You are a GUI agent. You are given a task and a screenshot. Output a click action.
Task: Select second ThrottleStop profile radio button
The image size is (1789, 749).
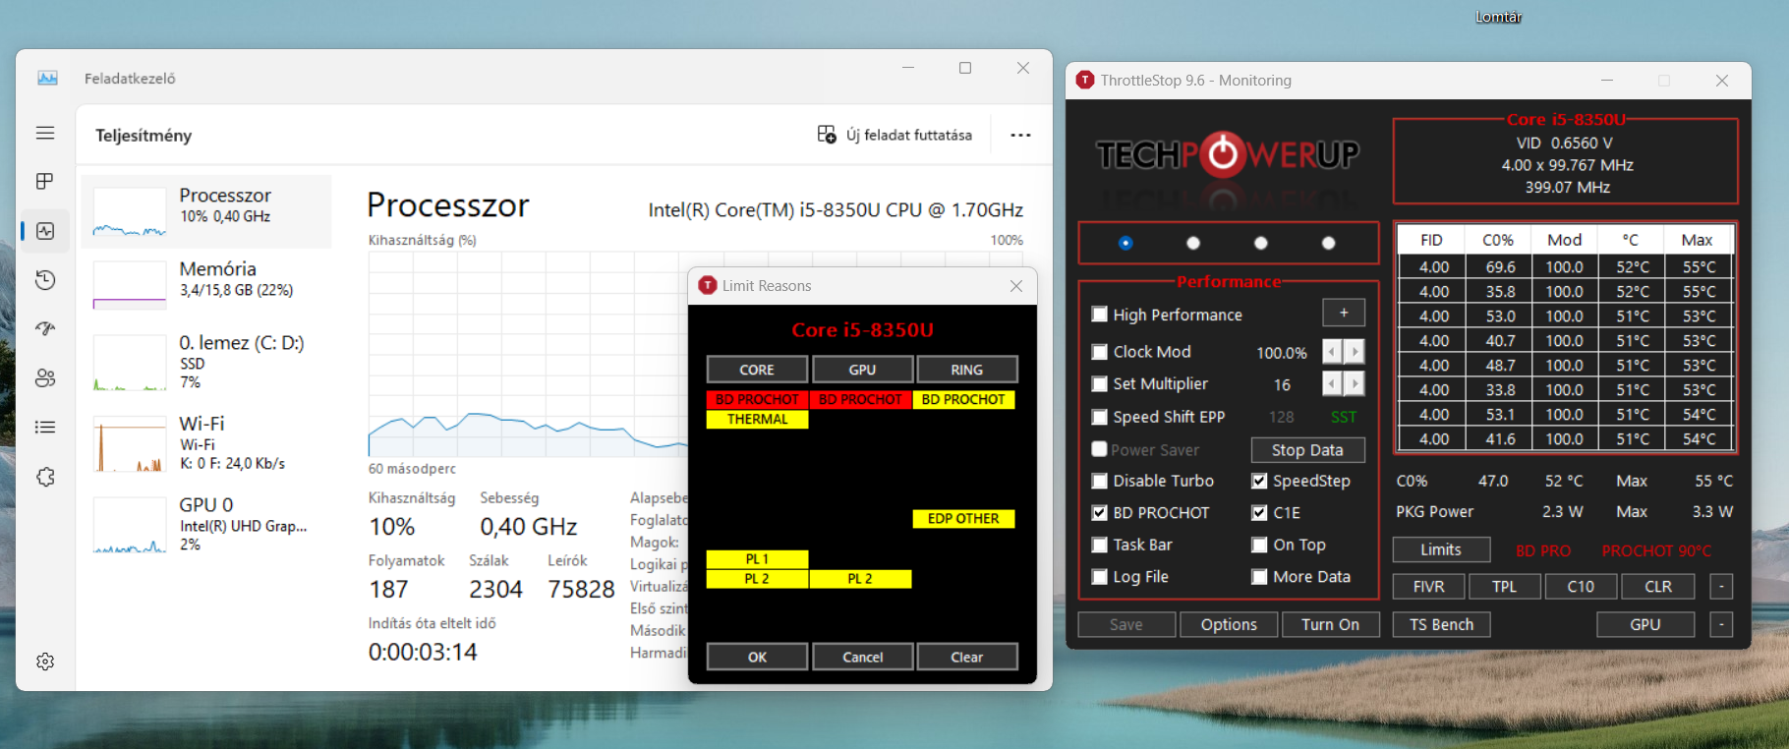point(1193,243)
